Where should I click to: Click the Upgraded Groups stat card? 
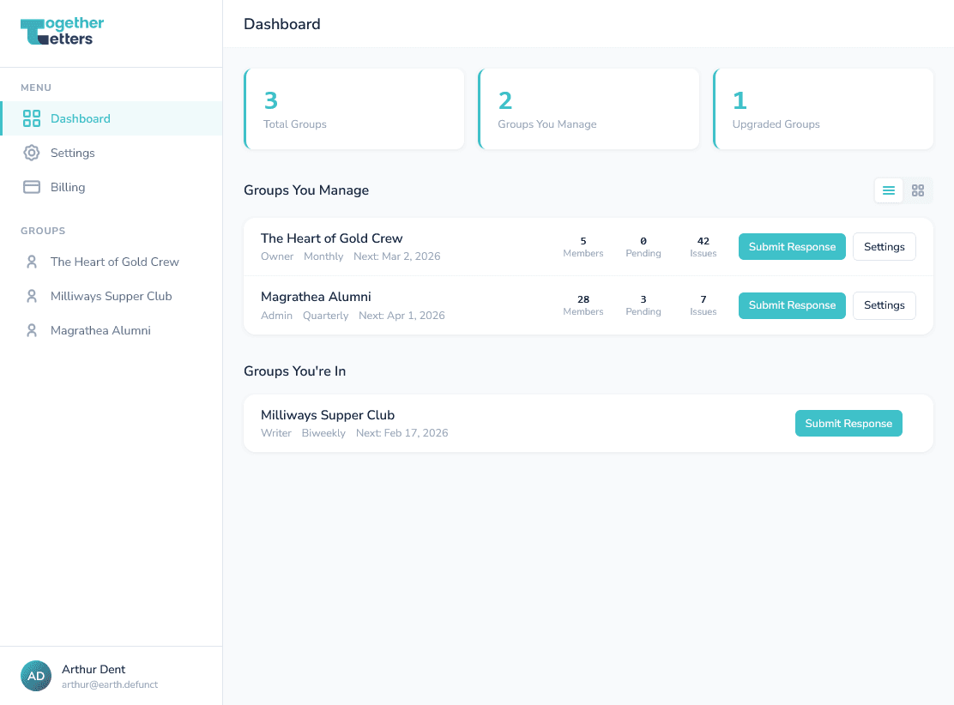point(823,109)
